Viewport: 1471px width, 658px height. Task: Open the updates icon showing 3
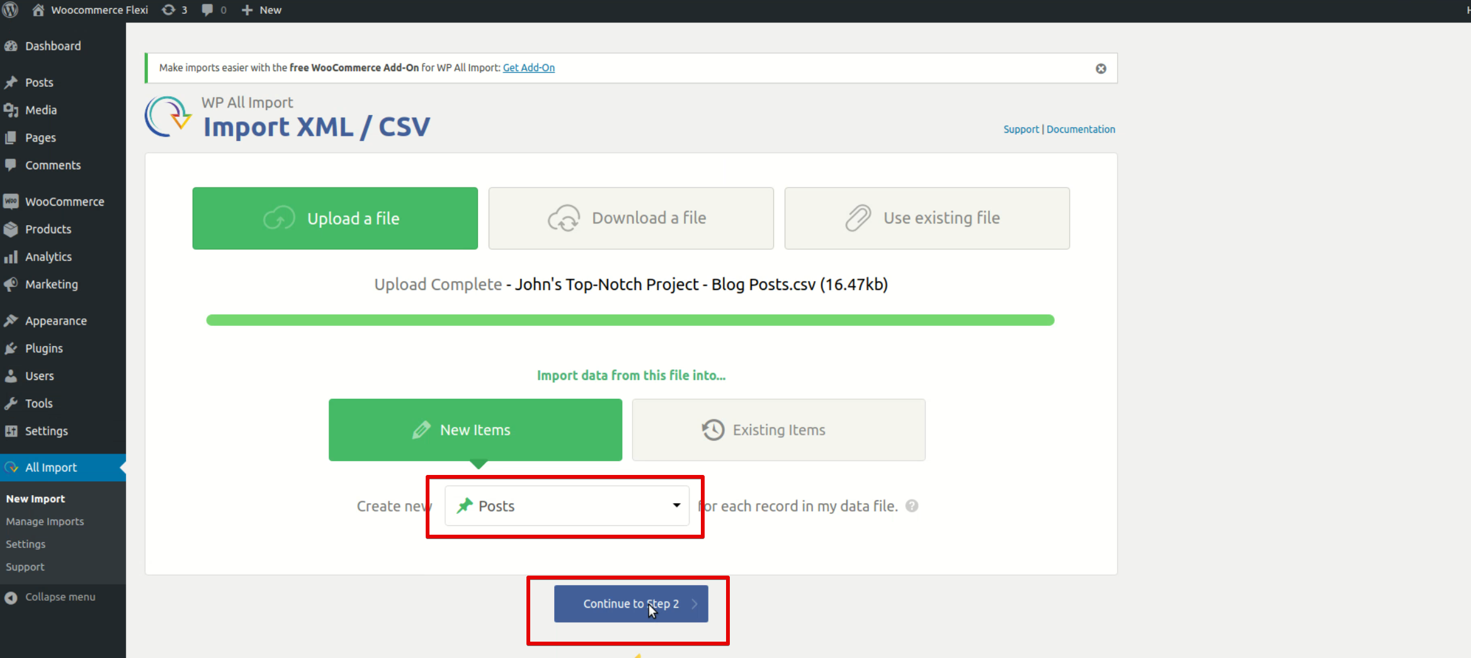[x=174, y=10]
